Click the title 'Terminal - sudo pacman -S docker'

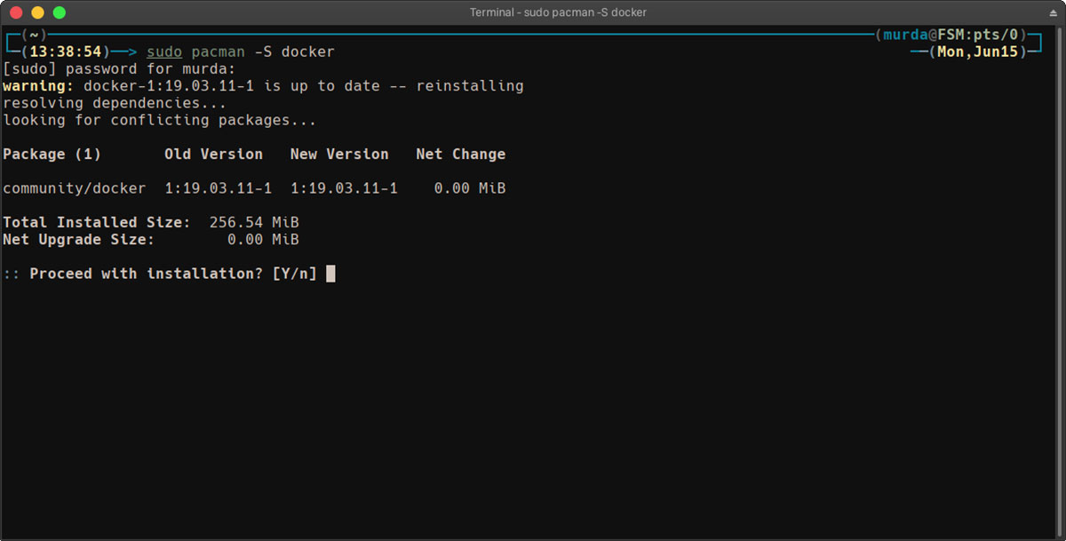point(558,12)
